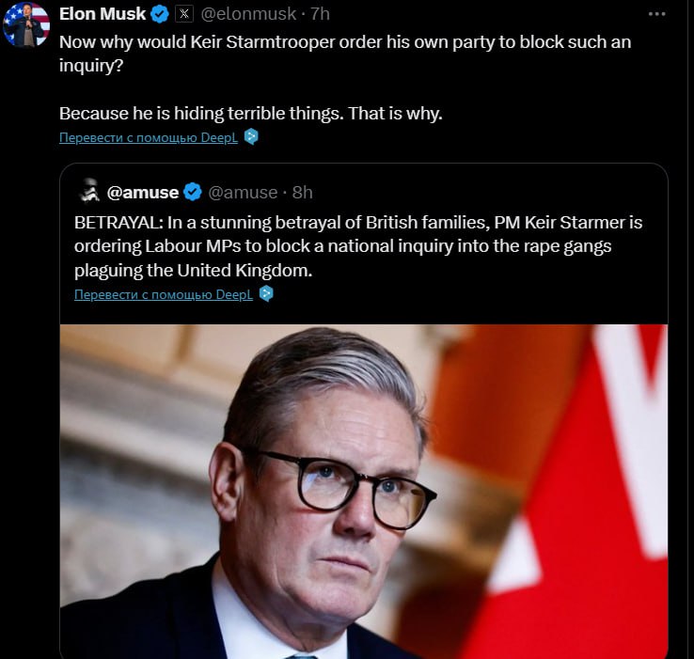Click the quoted tweet text starting with "BETRAYAL"
This screenshot has width=694, height=659.
click(x=358, y=246)
